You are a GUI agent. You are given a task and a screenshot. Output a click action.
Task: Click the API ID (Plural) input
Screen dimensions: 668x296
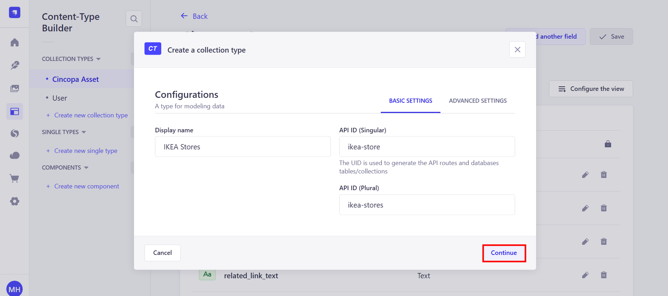(x=427, y=205)
